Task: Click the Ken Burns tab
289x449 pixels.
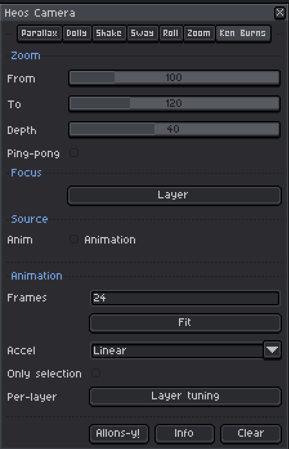Action: (243, 33)
